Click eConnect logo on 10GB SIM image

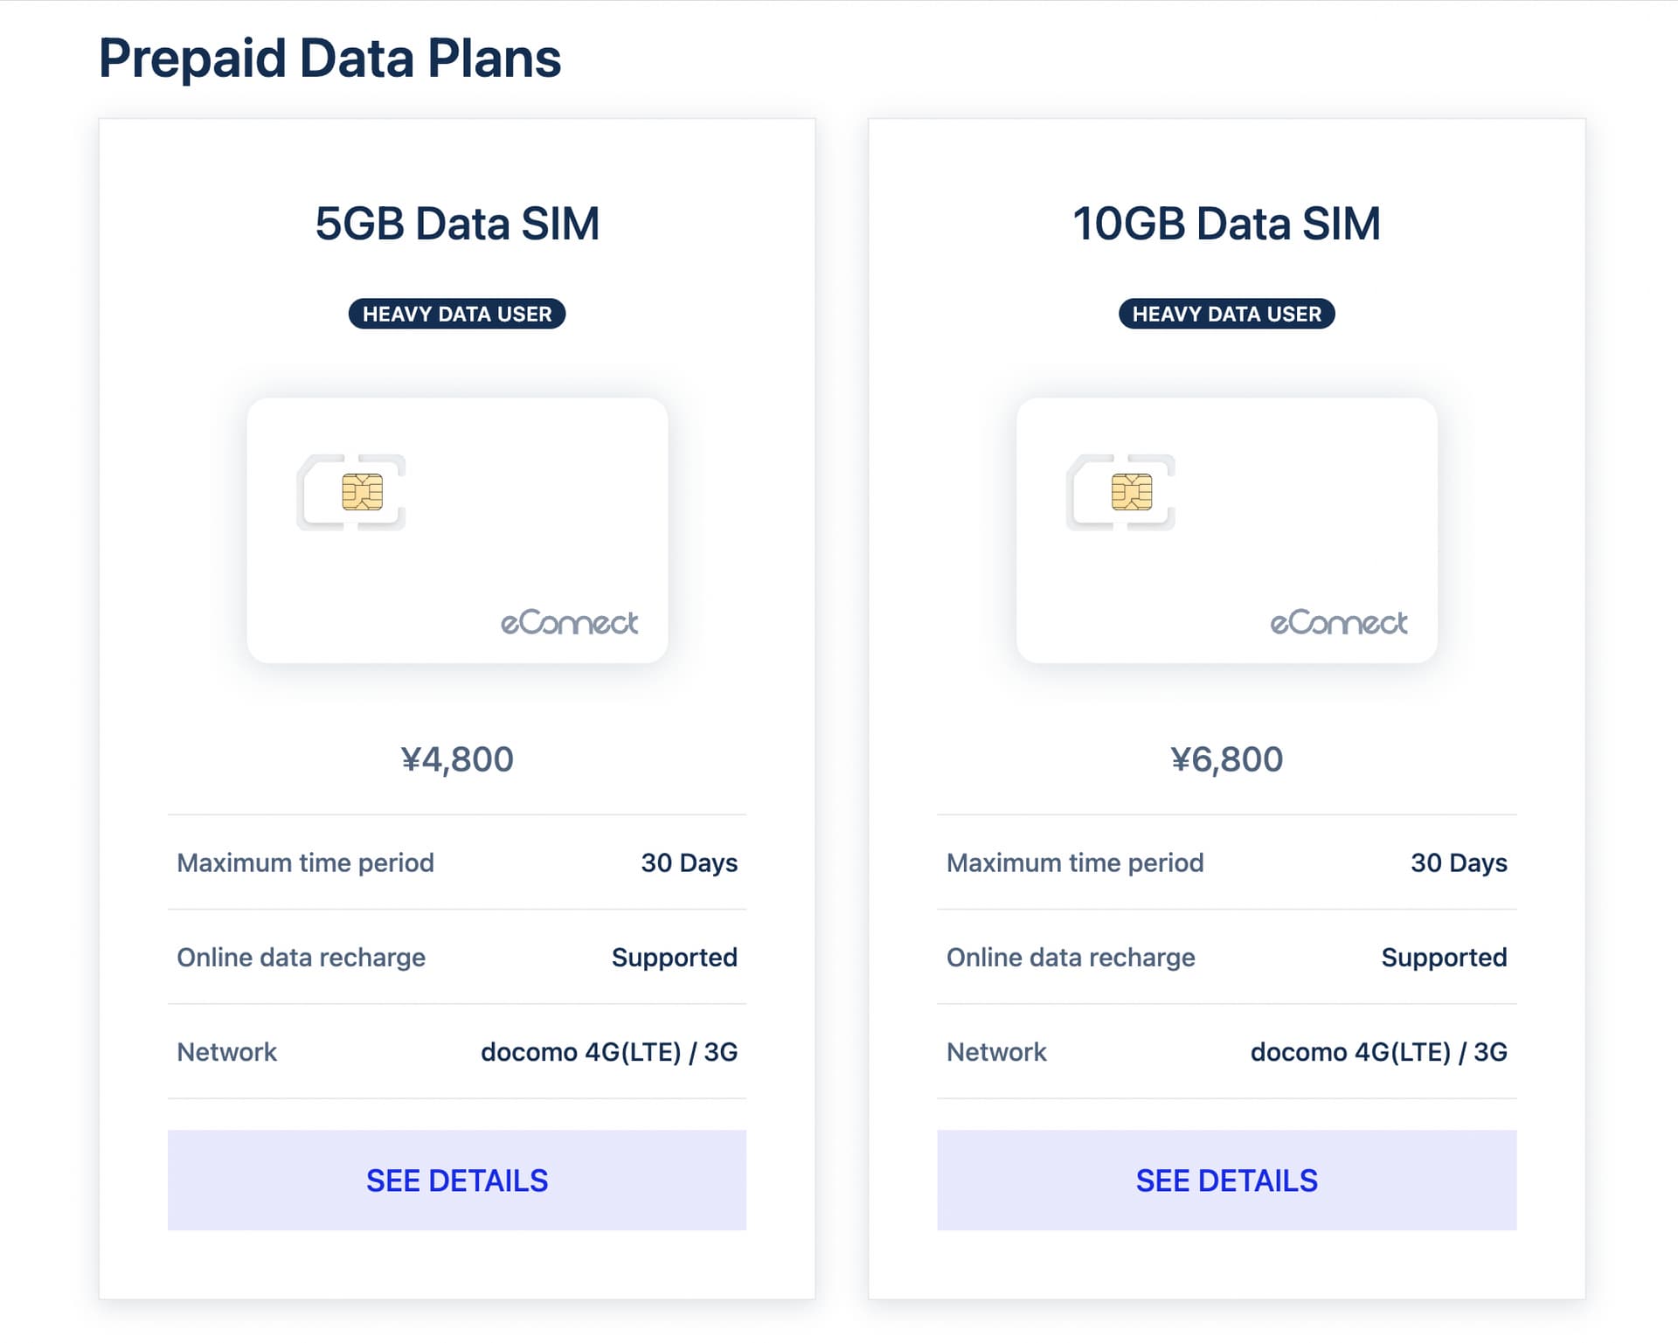[x=1338, y=622]
